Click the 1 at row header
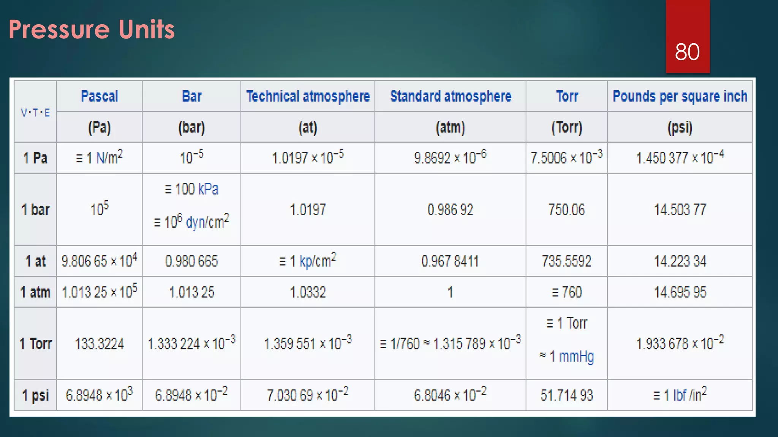The image size is (778, 437). [x=35, y=261]
